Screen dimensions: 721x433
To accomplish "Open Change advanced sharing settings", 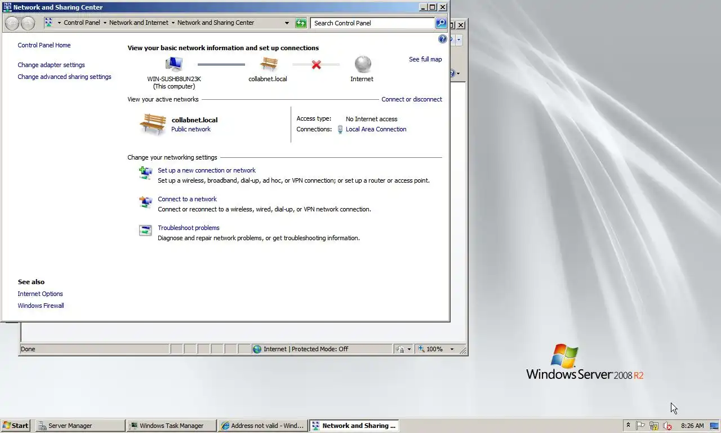I will (x=64, y=77).
